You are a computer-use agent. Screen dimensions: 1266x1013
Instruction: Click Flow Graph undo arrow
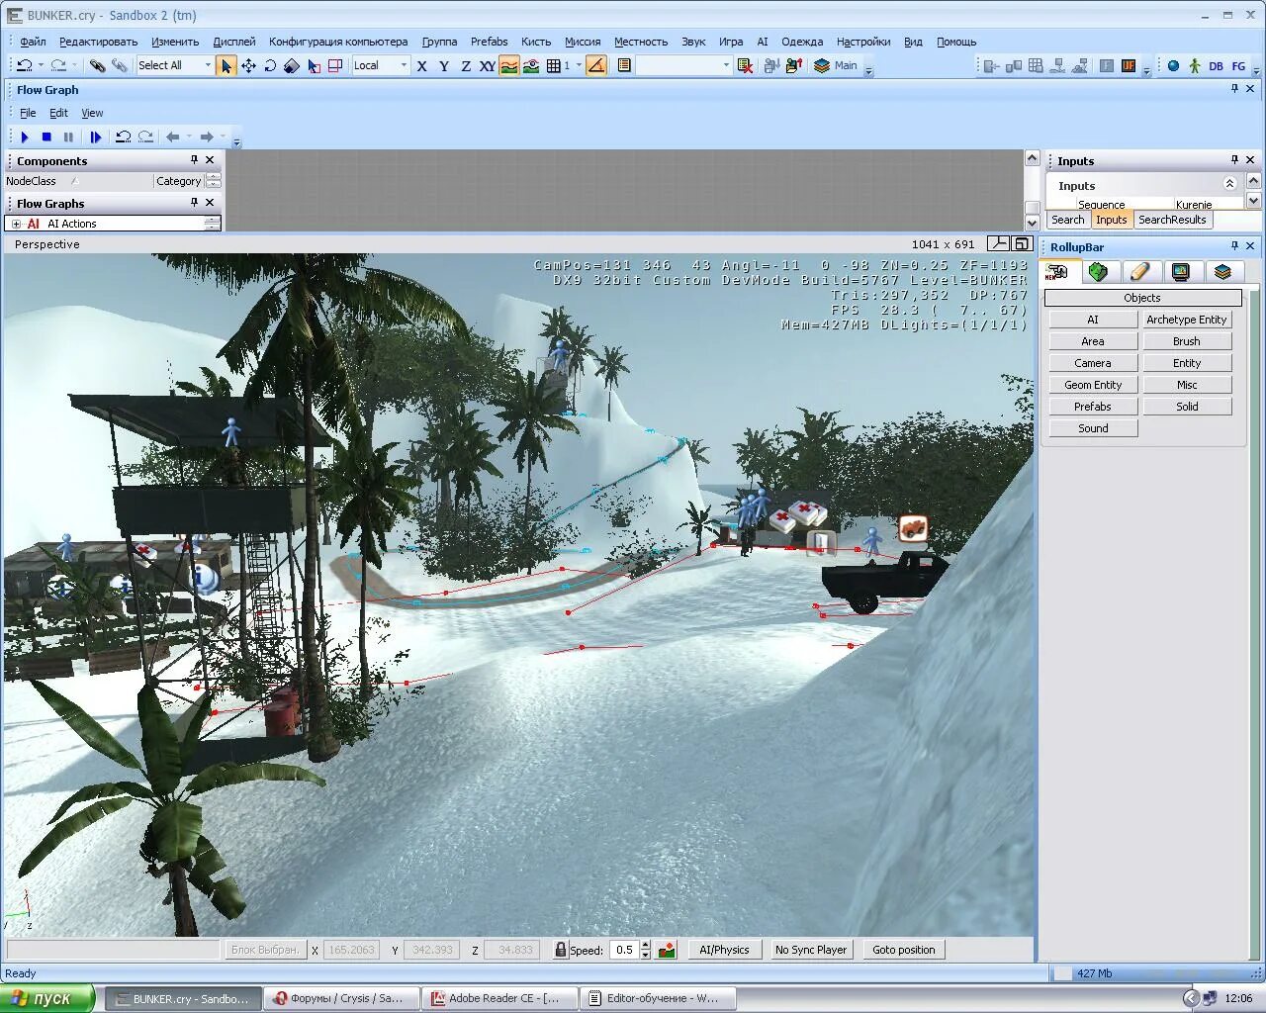coord(123,137)
